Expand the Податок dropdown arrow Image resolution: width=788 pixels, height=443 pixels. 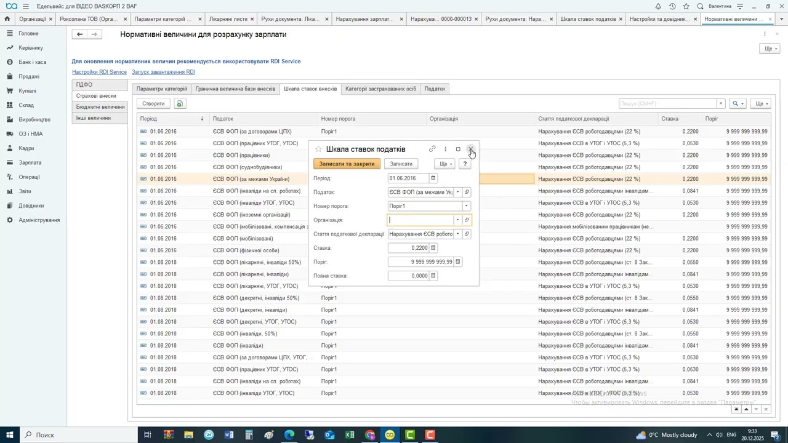(x=458, y=192)
